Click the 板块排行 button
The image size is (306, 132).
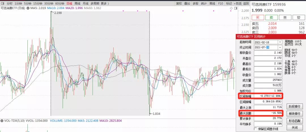point(295,114)
